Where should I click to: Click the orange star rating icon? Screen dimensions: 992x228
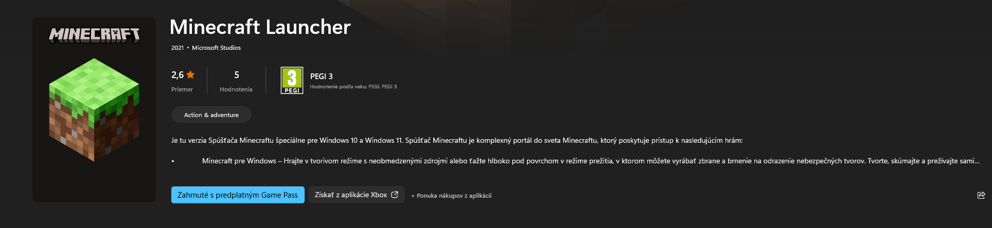click(190, 74)
